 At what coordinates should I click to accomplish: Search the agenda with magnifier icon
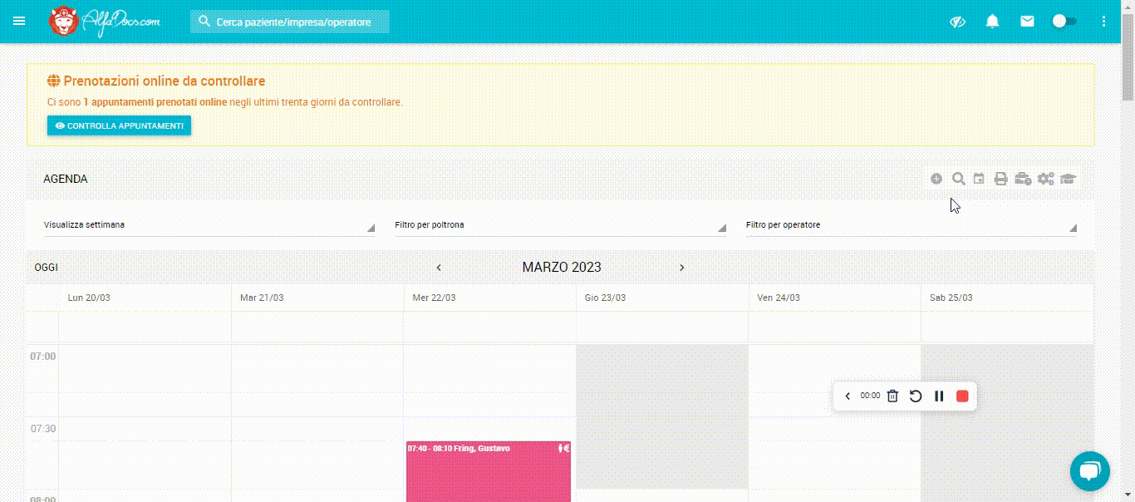coord(958,179)
